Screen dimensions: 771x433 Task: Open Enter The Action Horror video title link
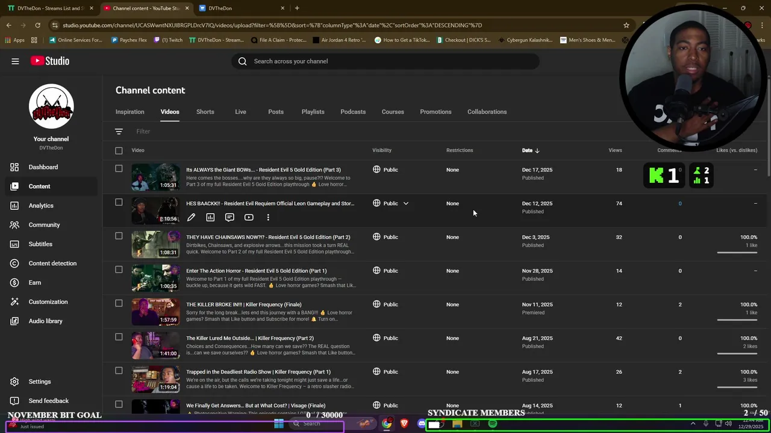coord(256,271)
